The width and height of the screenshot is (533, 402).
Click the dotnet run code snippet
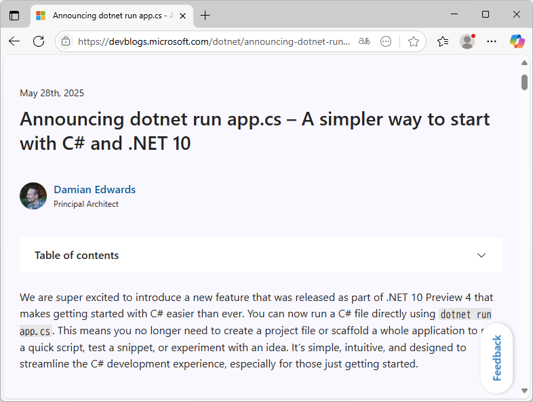tap(466, 315)
